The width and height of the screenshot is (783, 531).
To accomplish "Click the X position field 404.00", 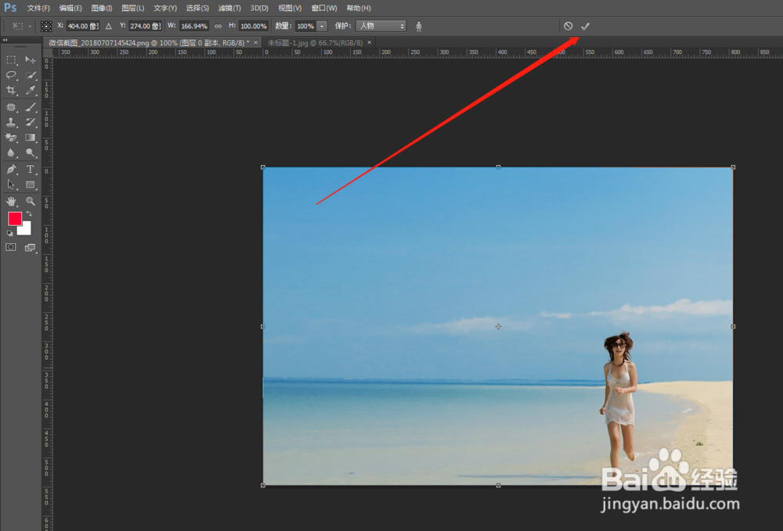I will click(x=83, y=26).
